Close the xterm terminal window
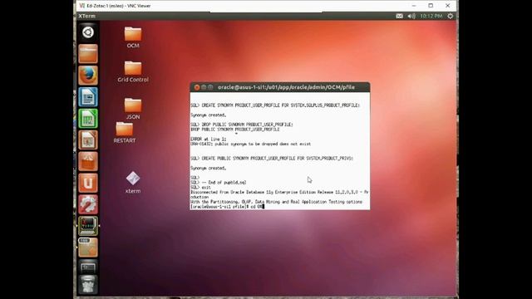The width and height of the screenshot is (532, 299). (197, 87)
